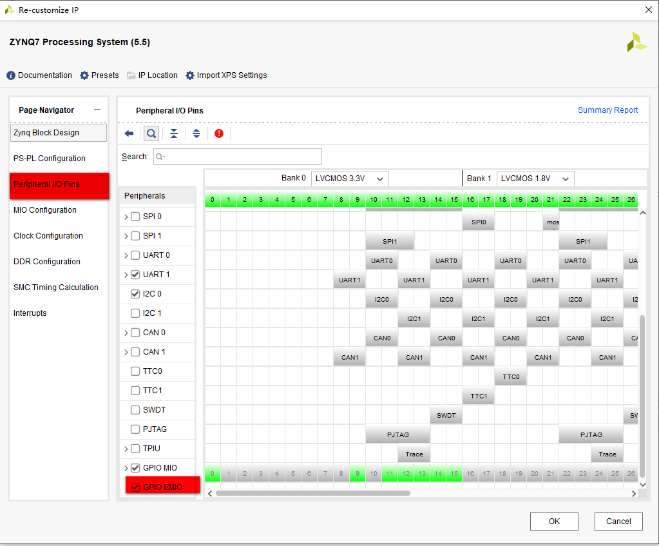Enable the CAN 0 checkbox
Image resolution: width=659 pixels, height=546 pixels.
[135, 333]
